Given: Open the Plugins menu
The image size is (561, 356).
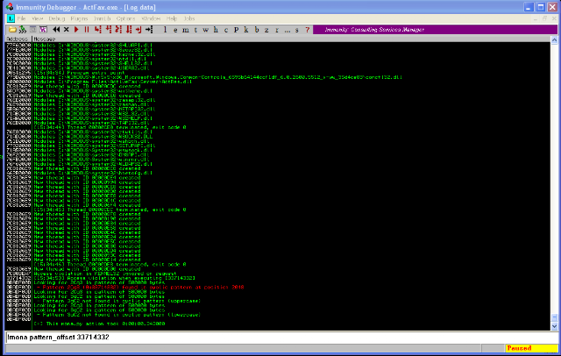Looking at the screenshot, I should 79,18.
